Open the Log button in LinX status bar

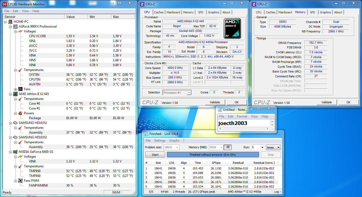[x=277, y=192]
